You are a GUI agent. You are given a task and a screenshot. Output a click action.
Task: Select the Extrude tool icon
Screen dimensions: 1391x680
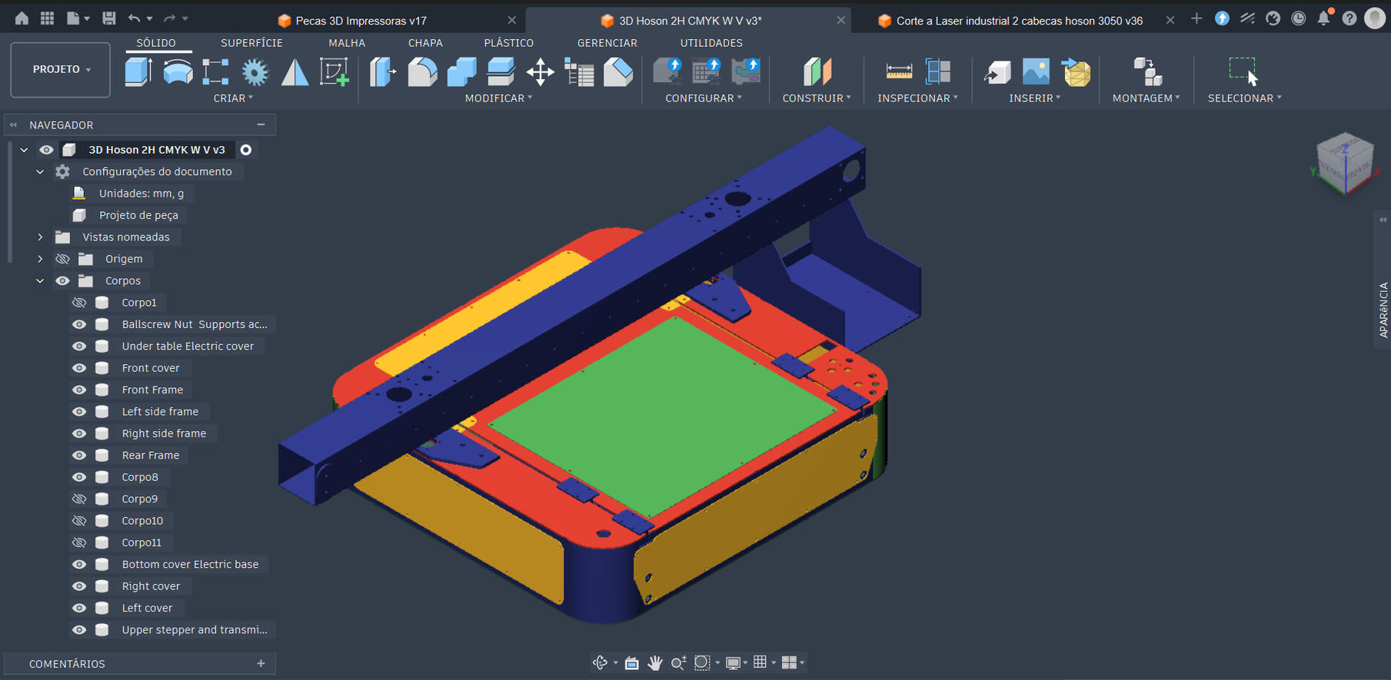[x=138, y=72]
